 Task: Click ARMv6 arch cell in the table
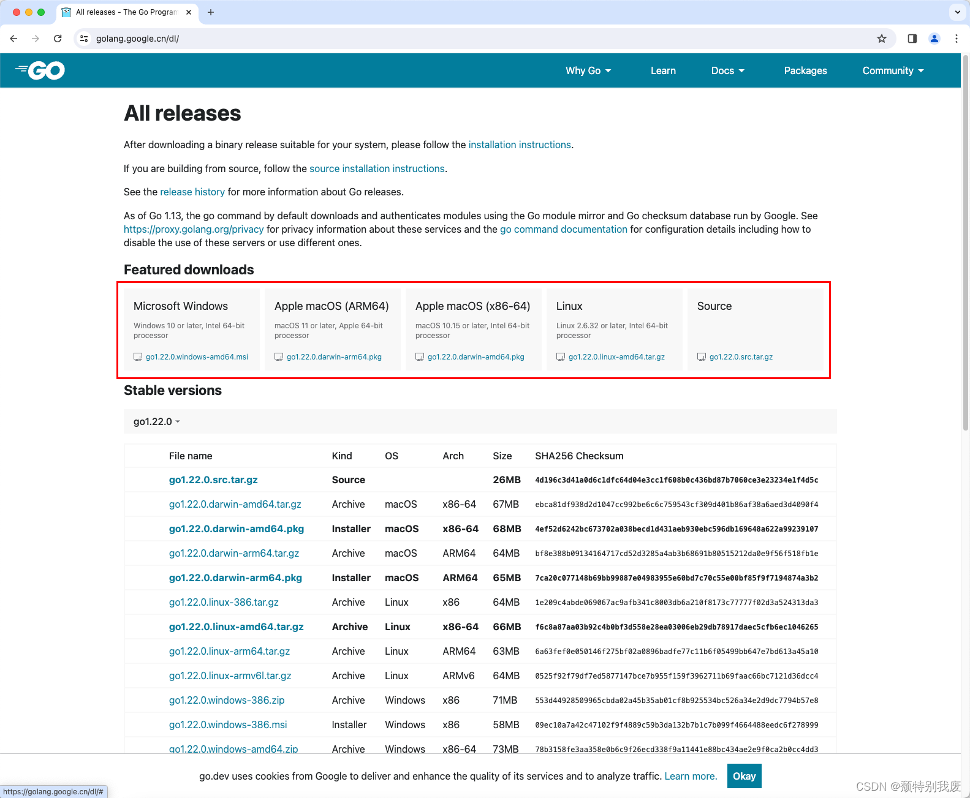click(x=458, y=676)
